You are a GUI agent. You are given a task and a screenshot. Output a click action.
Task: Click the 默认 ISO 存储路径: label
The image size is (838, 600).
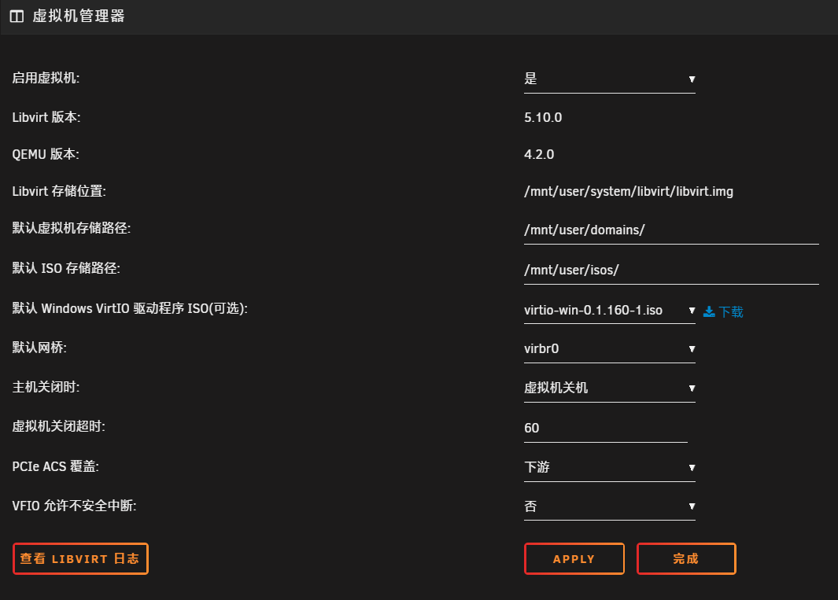coord(66,267)
